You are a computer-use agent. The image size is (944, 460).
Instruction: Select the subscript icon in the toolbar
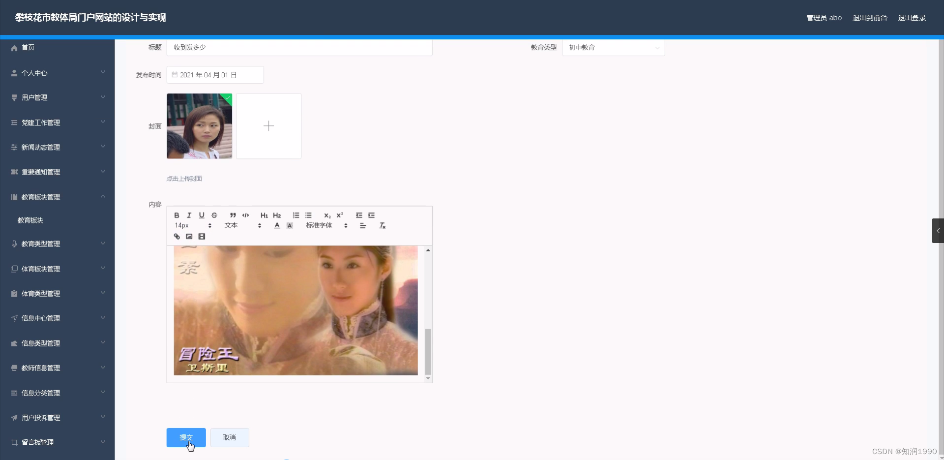click(326, 215)
